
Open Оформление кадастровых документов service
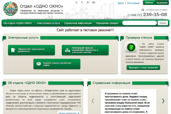[32, 50]
